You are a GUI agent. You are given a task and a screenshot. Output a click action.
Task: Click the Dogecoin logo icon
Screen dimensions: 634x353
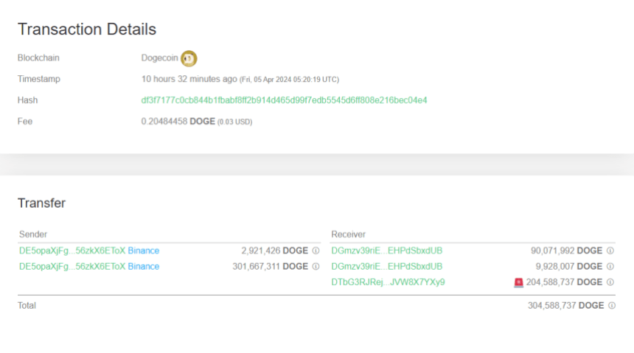189,58
